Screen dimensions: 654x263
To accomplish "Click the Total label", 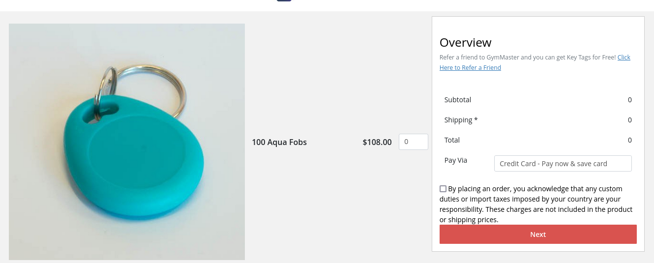I will pos(452,140).
